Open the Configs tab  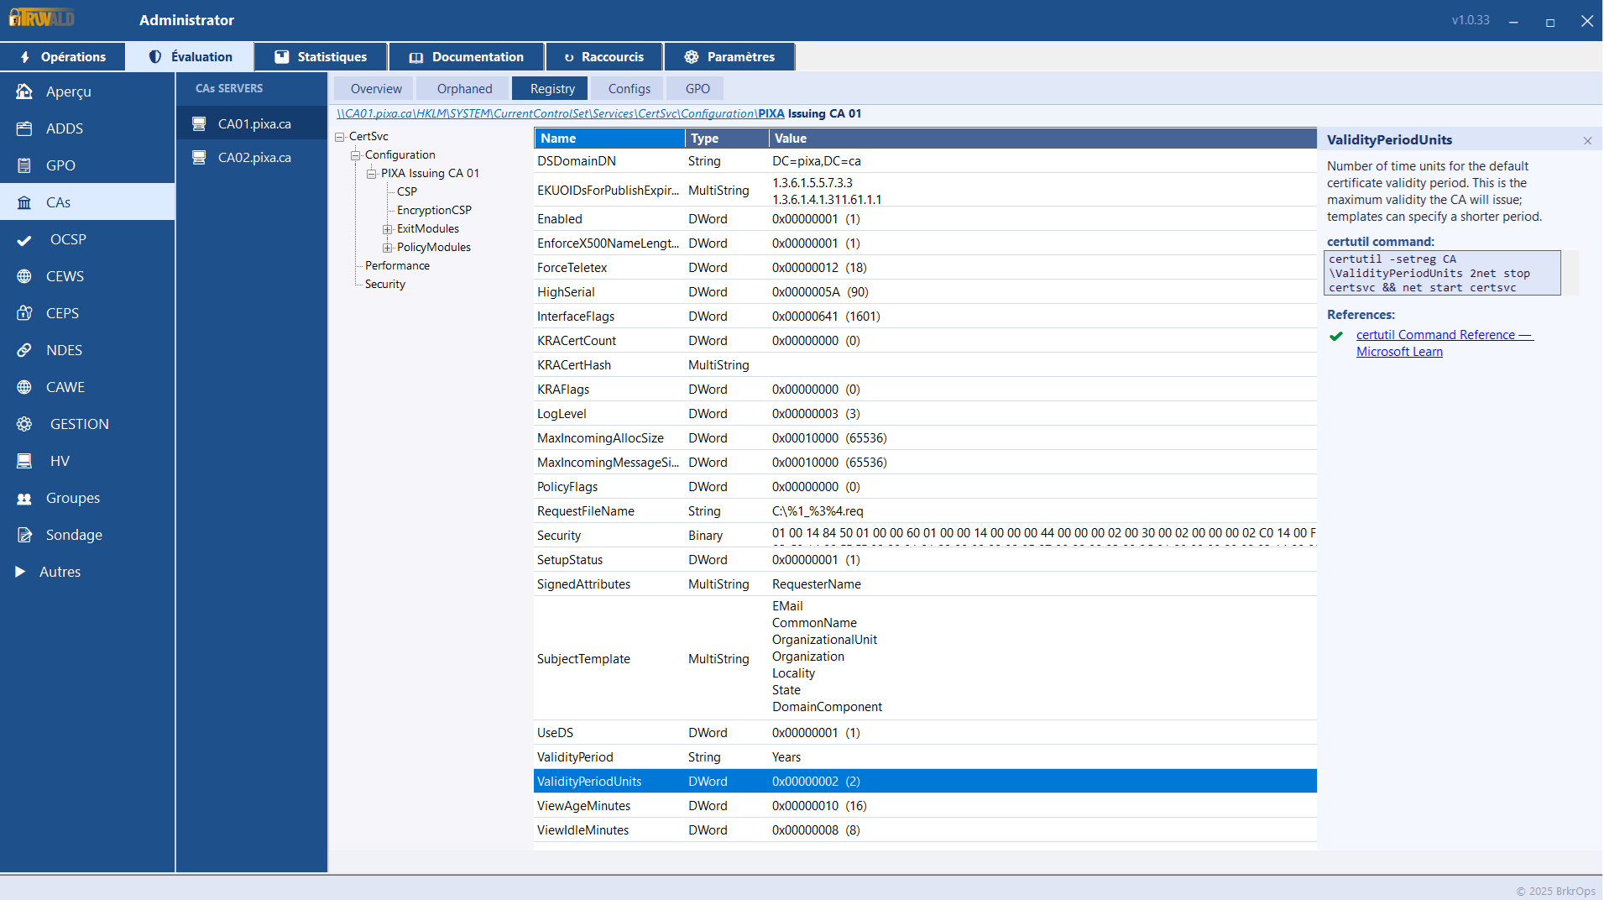click(x=629, y=88)
